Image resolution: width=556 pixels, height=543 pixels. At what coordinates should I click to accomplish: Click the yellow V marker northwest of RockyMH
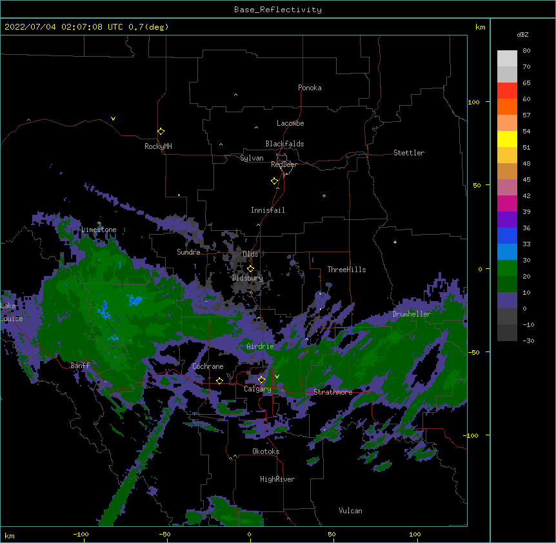pyautogui.click(x=113, y=119)
